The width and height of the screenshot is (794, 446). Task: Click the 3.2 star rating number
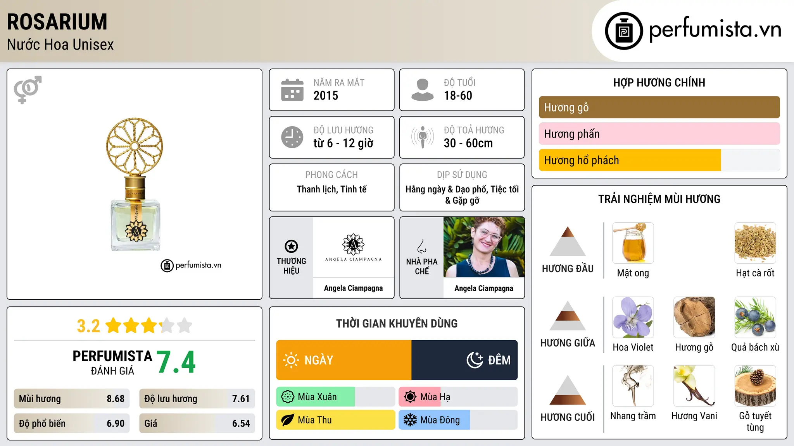tap(88, 326)
